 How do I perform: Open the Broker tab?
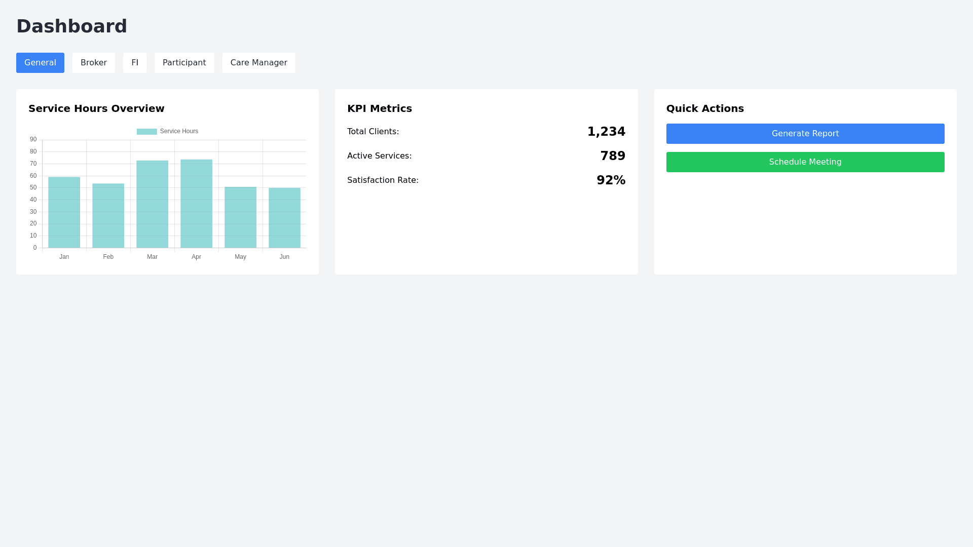[x=94, y=63]
